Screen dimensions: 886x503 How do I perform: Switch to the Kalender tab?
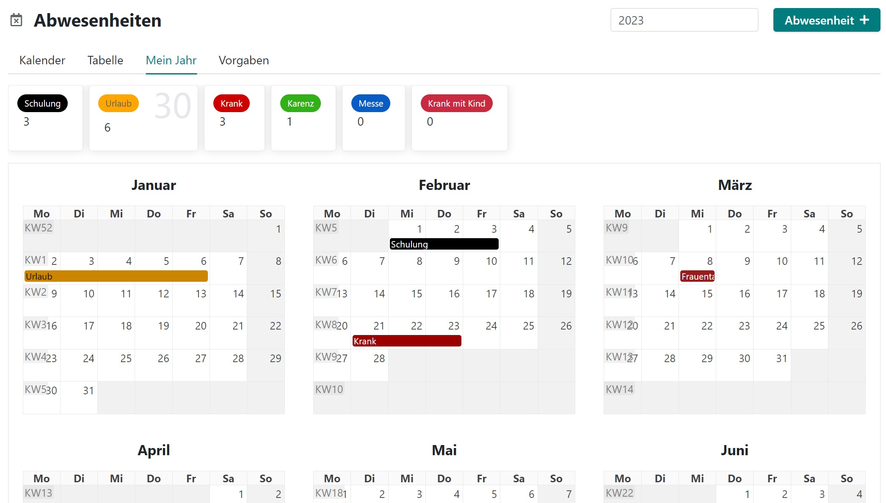(42, 60)
